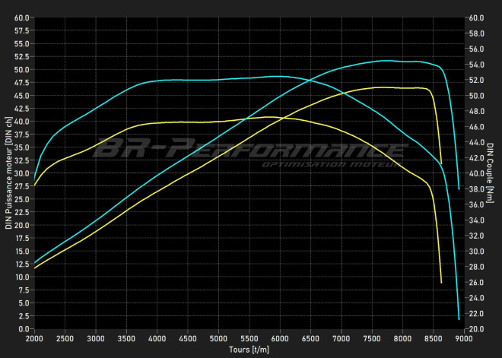Click the 50.0 label on right torque axis
This screenshot has height=358, width=502.
[x=477, y=96]
